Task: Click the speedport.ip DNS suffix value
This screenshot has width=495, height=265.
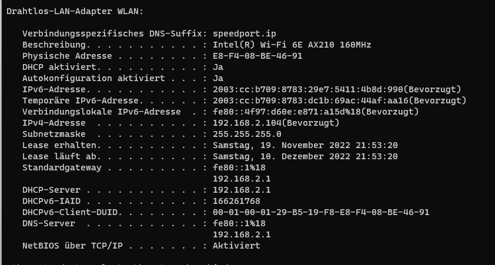Action: click(245, 33)
